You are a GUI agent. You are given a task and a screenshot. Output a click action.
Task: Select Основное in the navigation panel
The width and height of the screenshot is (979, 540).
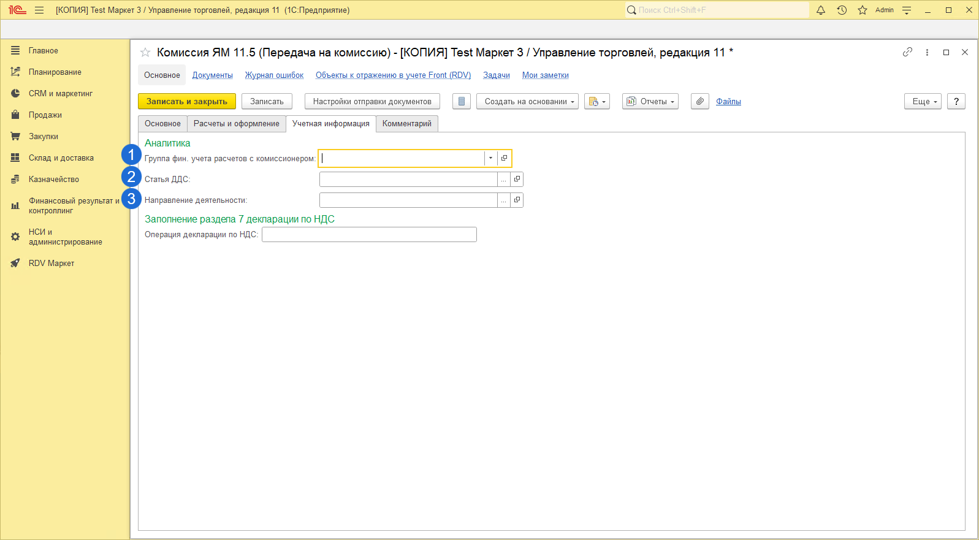pos(162,75)
